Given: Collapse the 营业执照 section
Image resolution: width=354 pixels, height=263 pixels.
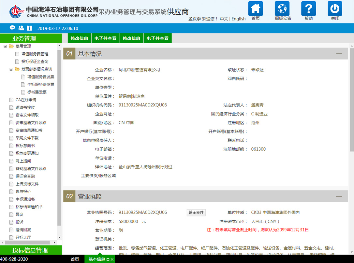Looking at the screenshot, I should pos(339,197).
